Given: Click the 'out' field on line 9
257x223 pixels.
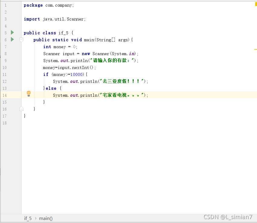Looking at the screenshot, I should click(x=64, y=61).
